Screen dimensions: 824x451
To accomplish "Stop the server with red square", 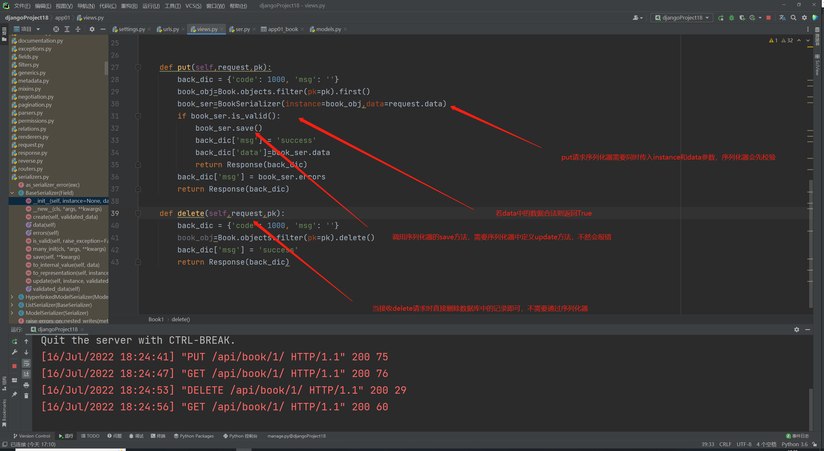I will 768,18.
